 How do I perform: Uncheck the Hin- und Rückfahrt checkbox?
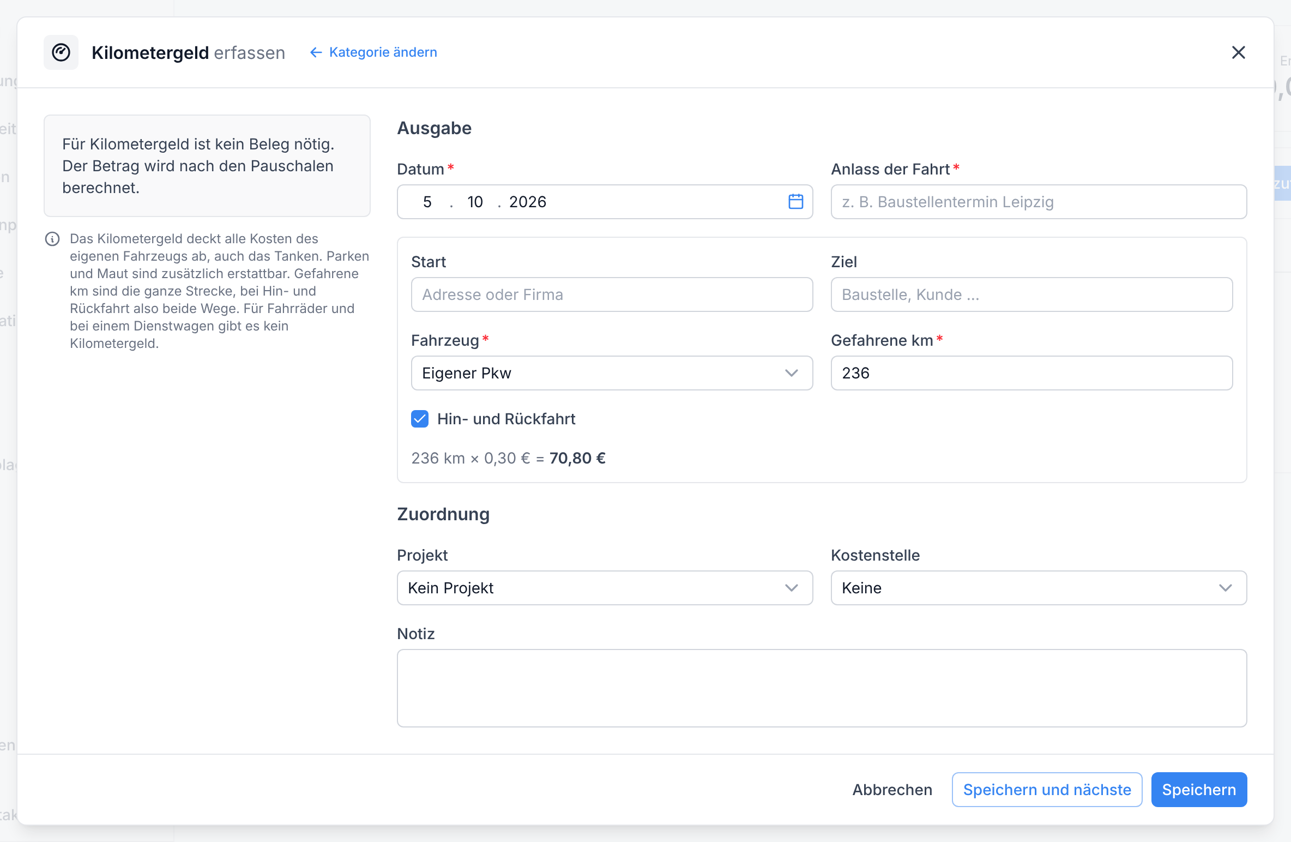(x=420, y=419)
